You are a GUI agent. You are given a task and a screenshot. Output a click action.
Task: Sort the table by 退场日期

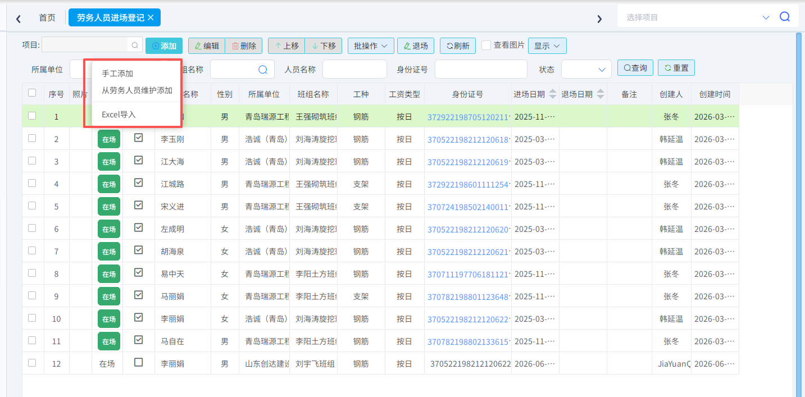pos(601,94)
